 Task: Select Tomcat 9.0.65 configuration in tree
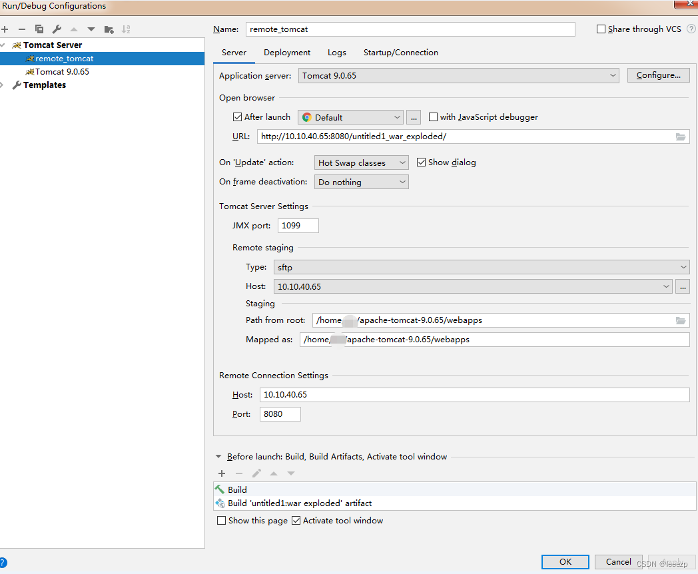[103, 72]
